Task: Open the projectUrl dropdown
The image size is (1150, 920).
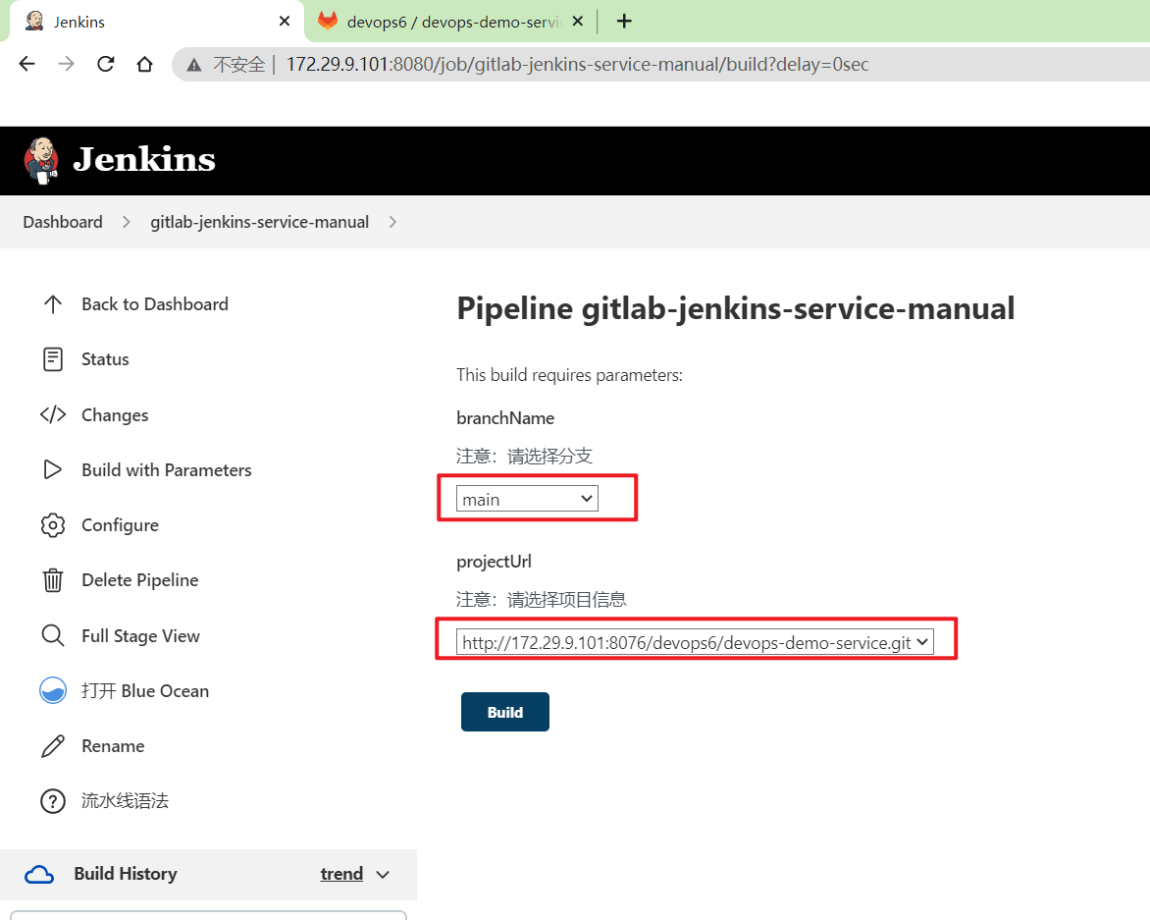Action: [x=695, y=642]
